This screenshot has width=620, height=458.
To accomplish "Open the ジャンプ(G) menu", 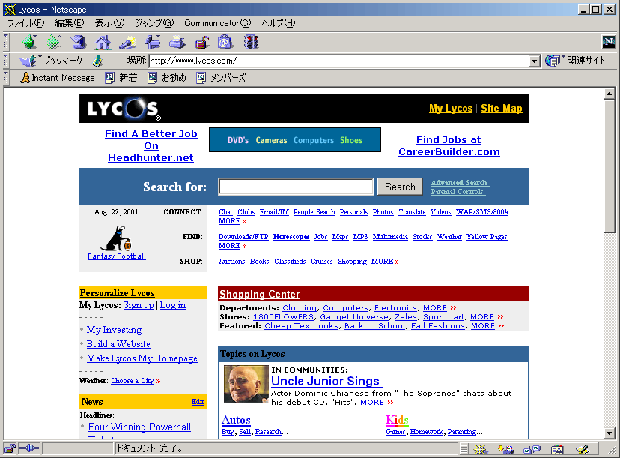I will (x=154, y=23).
